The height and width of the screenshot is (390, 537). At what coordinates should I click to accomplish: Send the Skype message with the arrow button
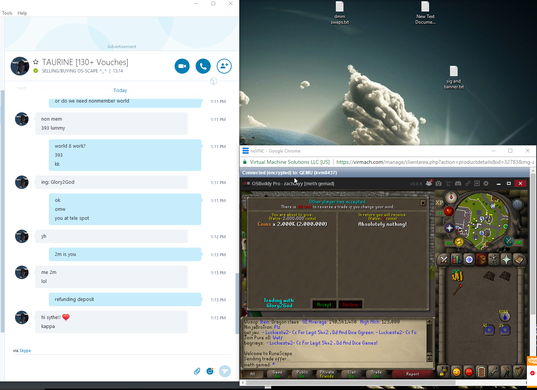[225, 371]
